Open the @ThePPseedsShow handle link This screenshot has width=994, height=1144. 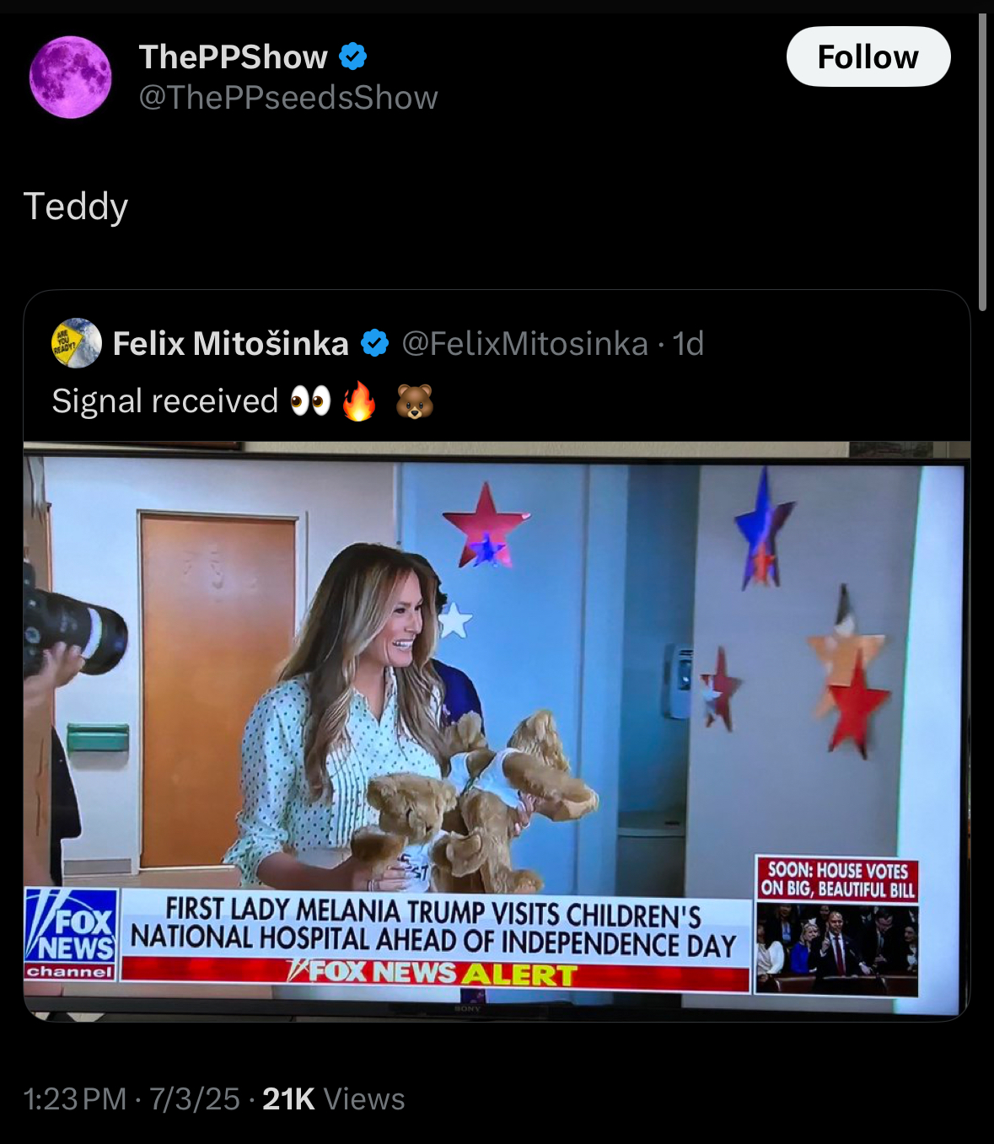[288, 98]
